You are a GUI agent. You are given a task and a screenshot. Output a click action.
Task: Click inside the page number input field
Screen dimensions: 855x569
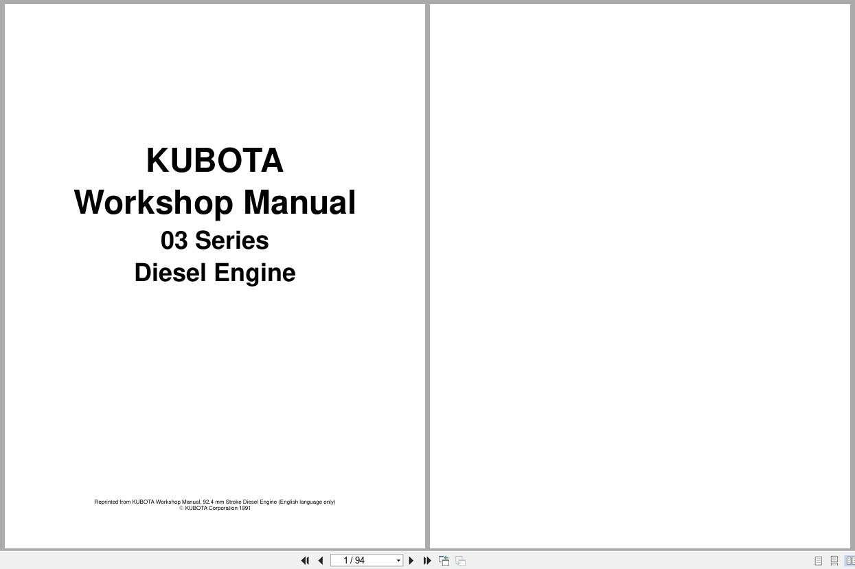point(361,560)
